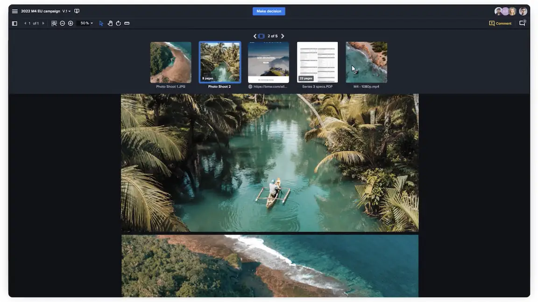The width and height of the screenshot is (538, 302).
Task: Select the ruler measure tool
Action: [x=127, y=23]
